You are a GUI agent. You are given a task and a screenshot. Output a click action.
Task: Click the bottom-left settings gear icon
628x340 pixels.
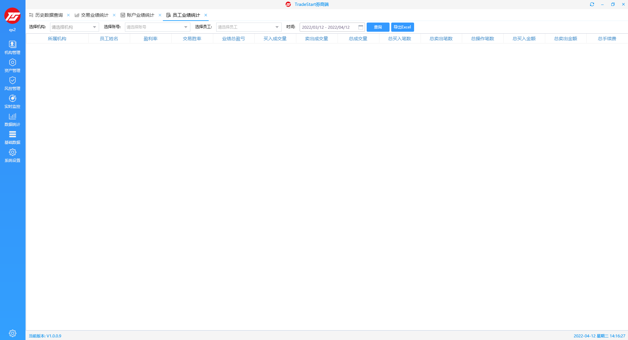coord(12,333)
